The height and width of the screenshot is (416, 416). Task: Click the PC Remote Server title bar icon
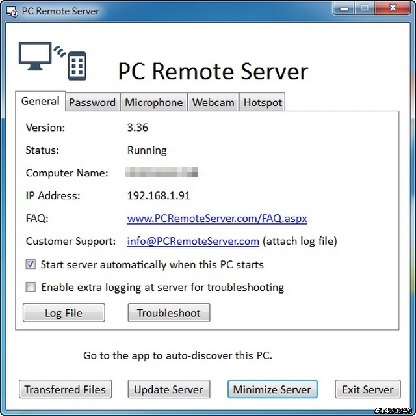12,12
